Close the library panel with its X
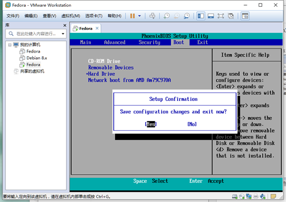The height and width of the screenshot is (202, 286). tap(65, 25)
